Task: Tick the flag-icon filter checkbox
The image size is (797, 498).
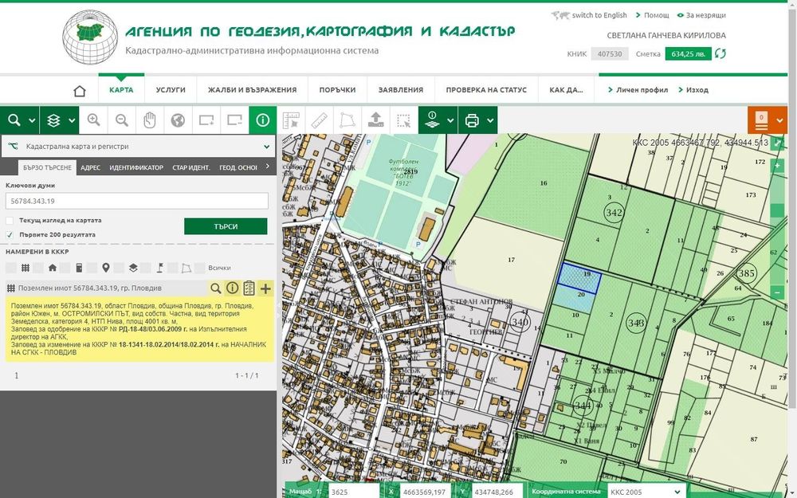Action: tap(146, 268)
